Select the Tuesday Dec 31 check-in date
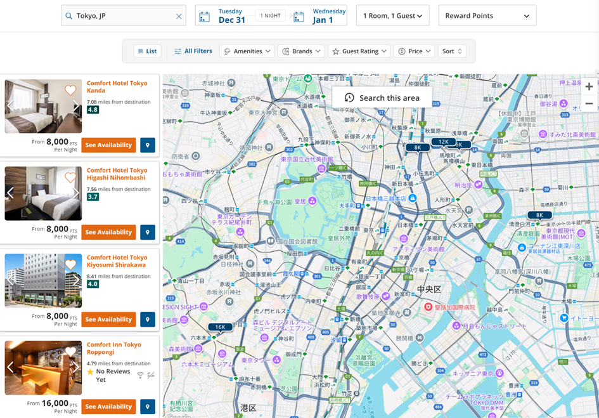The width and height of the screenshot is (599, 418). 231,16
